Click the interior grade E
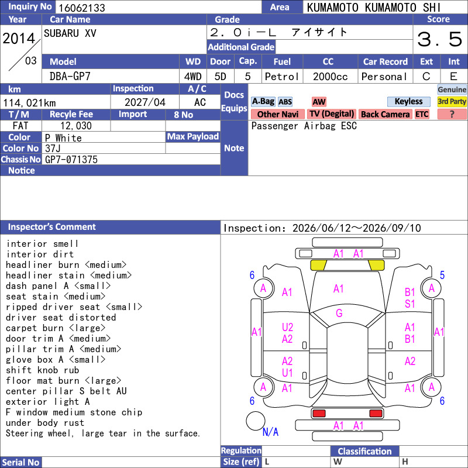Screen dimensions: 468x468 453,77
